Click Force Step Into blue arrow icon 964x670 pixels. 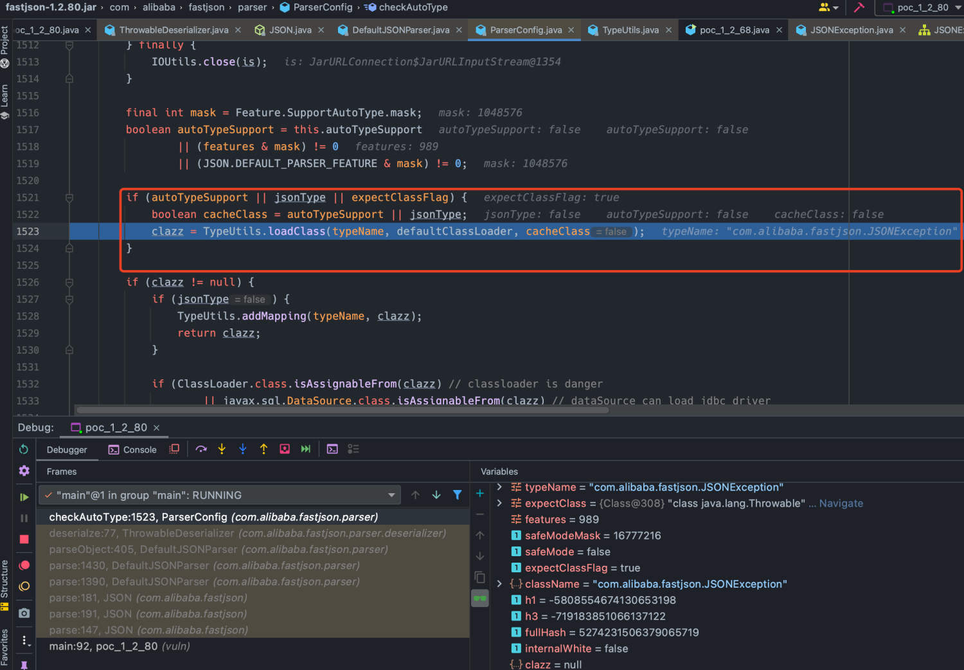(243, 449)
